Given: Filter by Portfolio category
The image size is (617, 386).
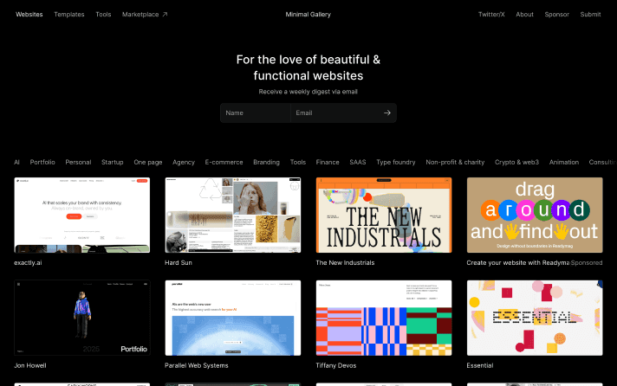Looking at the screenshot, I should (42, 163).
